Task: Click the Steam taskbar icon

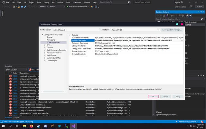Action: [38, 126]
